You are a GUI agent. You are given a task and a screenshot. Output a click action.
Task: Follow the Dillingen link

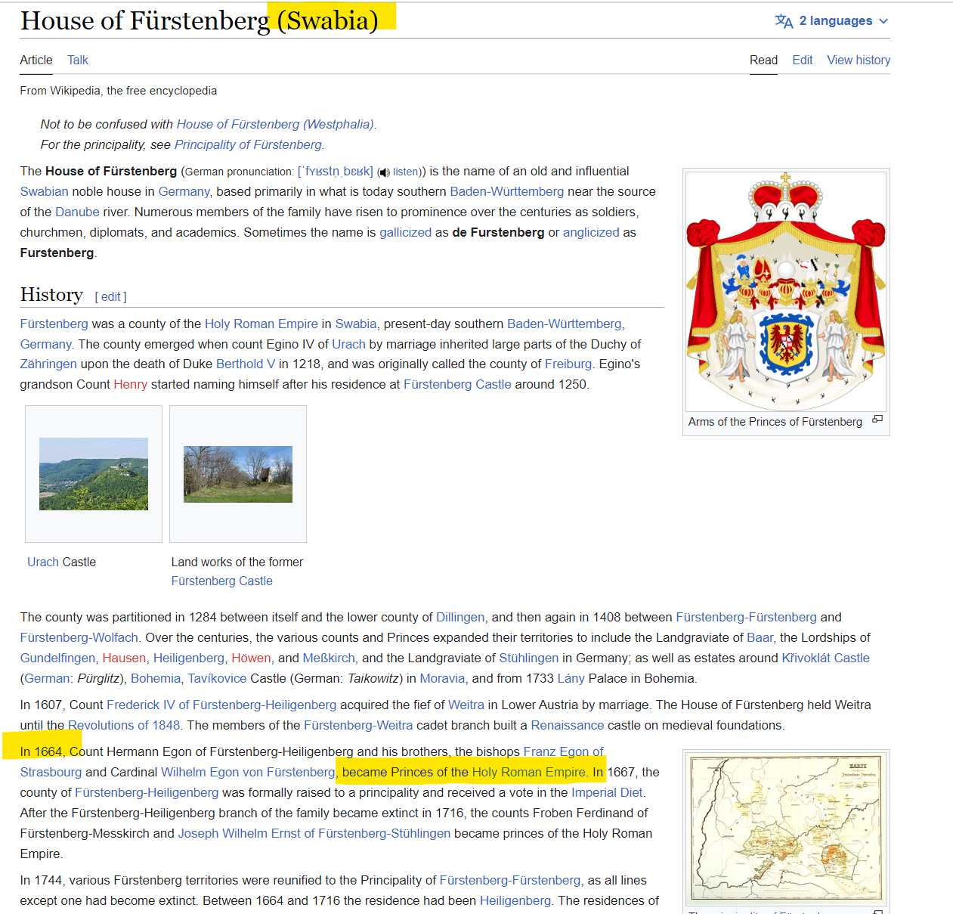click(x=460, y=617)
